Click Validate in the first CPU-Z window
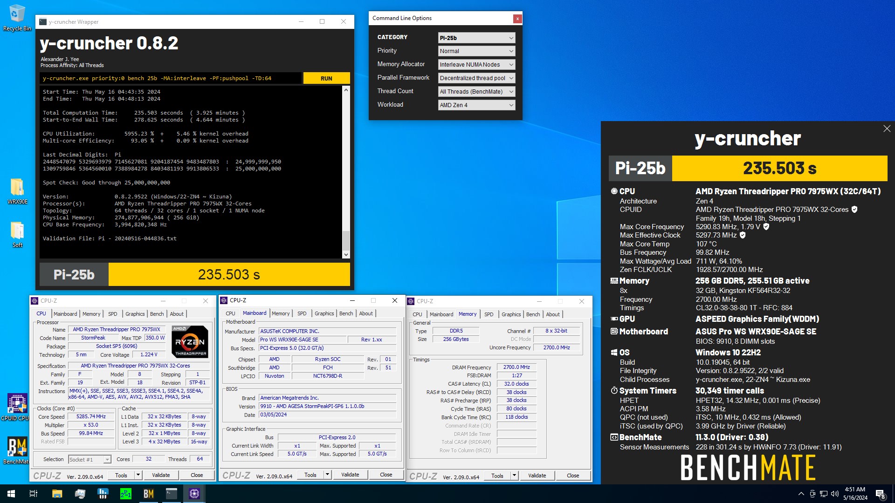 (161, 475)
